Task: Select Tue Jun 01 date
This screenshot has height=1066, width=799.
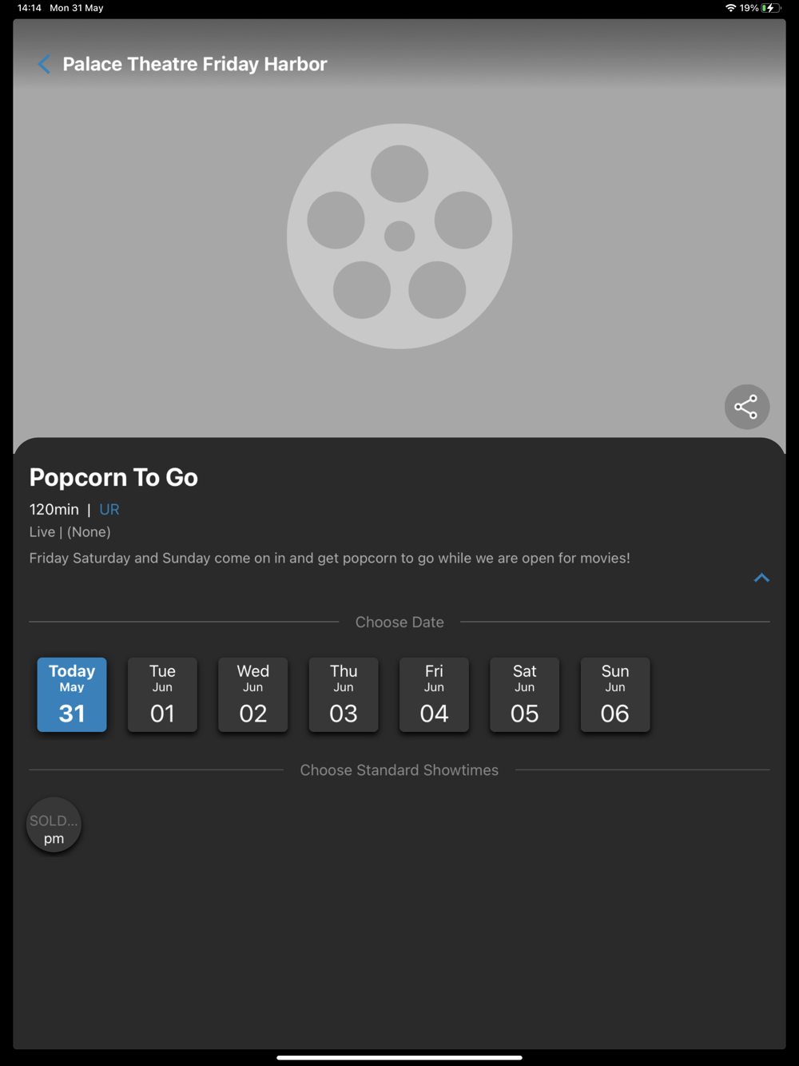Action: click(162, 694)
